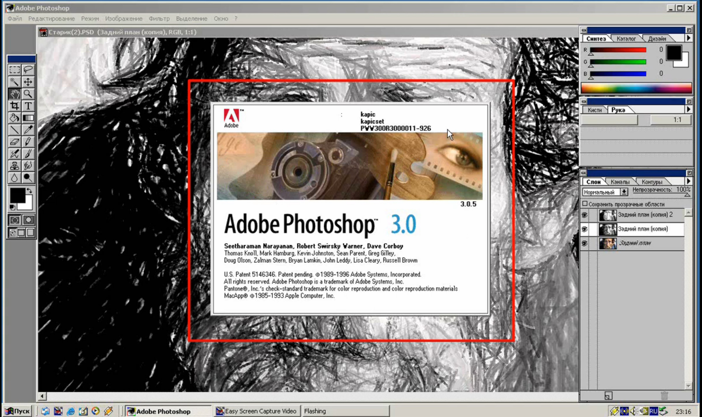Pick a color from the spectrum bar
The height and width of the screenshot is (417, 702).
click(x=637, y=88)
